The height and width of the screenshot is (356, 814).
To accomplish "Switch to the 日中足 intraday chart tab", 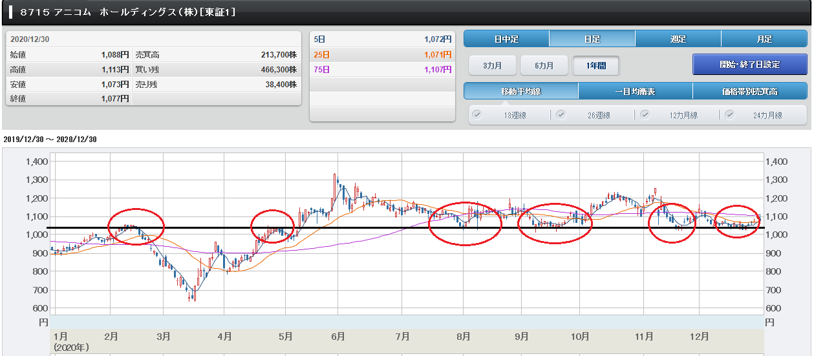I will pyautogui.click(x=506, y=39).
